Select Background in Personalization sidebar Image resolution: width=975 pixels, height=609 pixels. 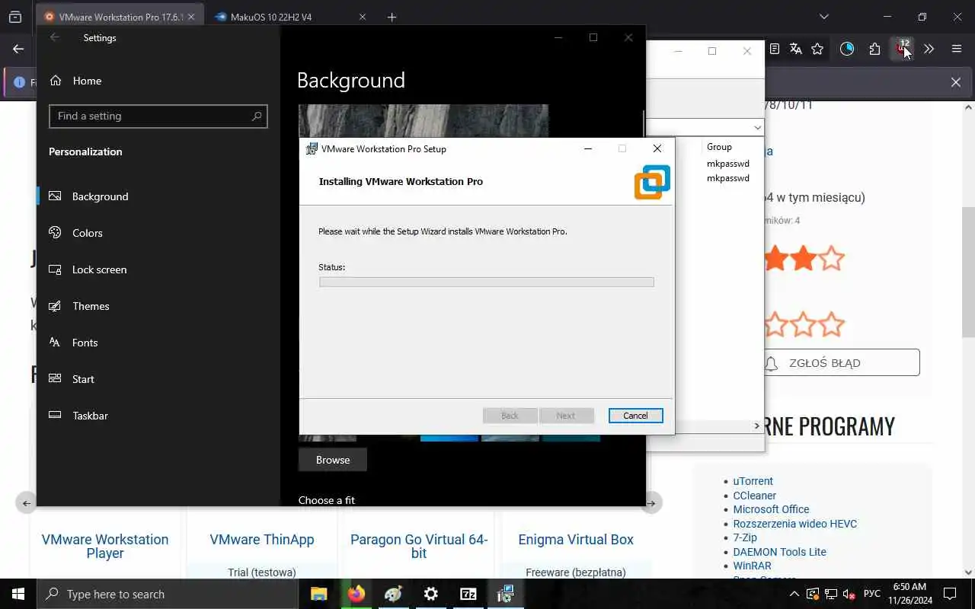click(x=100, y=196)
